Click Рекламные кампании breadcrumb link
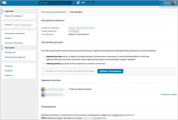This screenshot has width=178, height=120. pyautogui.click(x=54, y=12)
